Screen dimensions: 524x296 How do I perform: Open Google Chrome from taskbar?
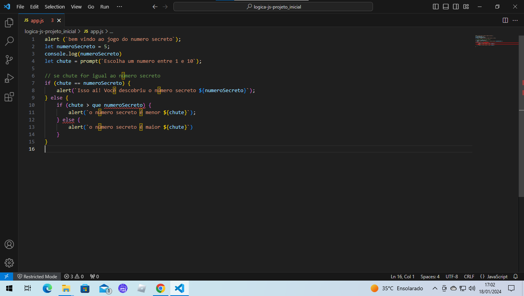point(161,288)
